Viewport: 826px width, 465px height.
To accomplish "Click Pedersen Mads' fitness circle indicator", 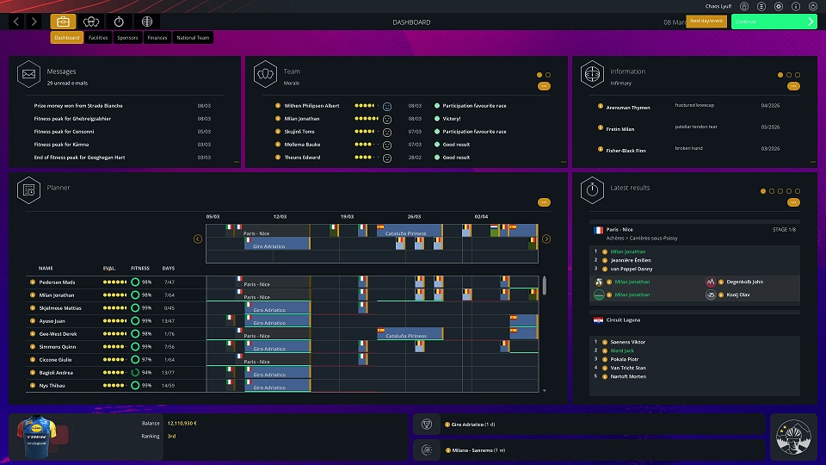I will (135, 282).
